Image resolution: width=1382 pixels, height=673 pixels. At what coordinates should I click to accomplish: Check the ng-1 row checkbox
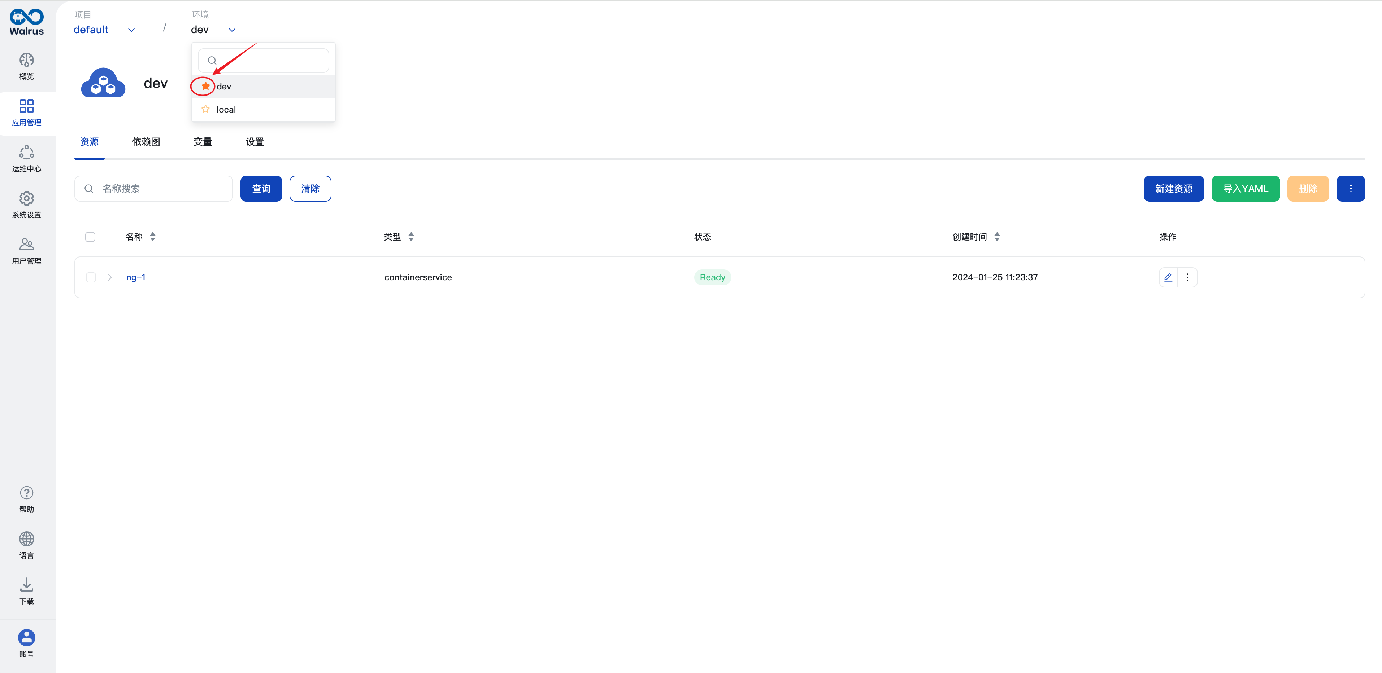pos(91,277)
